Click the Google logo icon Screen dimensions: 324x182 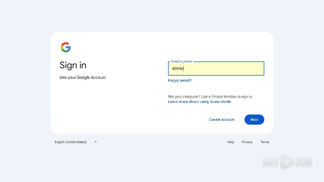pyautogui.click(x=66, y=47)
